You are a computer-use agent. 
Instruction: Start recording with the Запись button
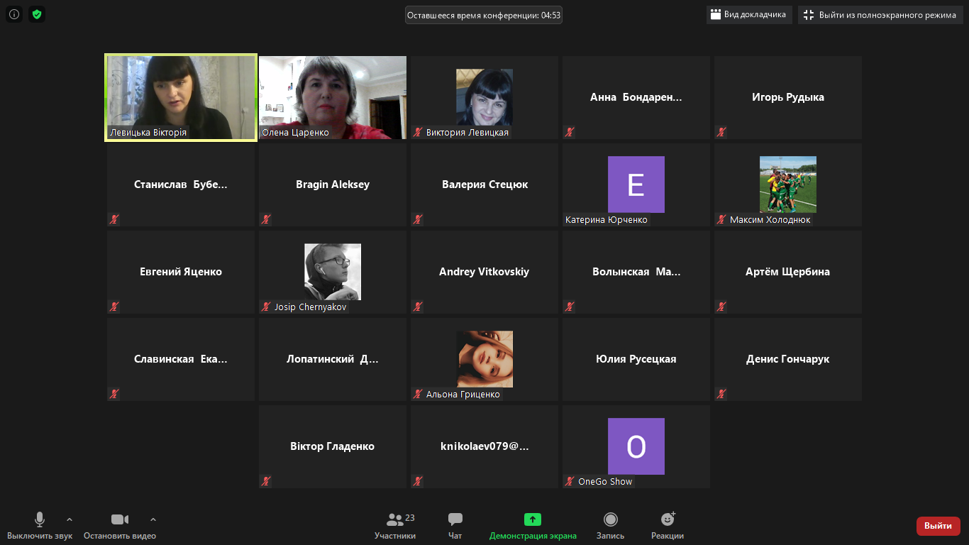(x=610, y=526)
